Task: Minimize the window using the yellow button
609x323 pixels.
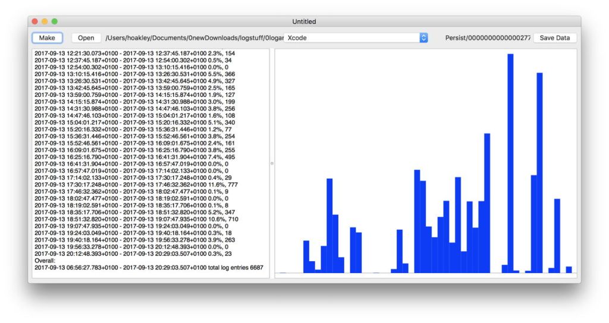Action: pyautogui.click(x=45, y=21)
